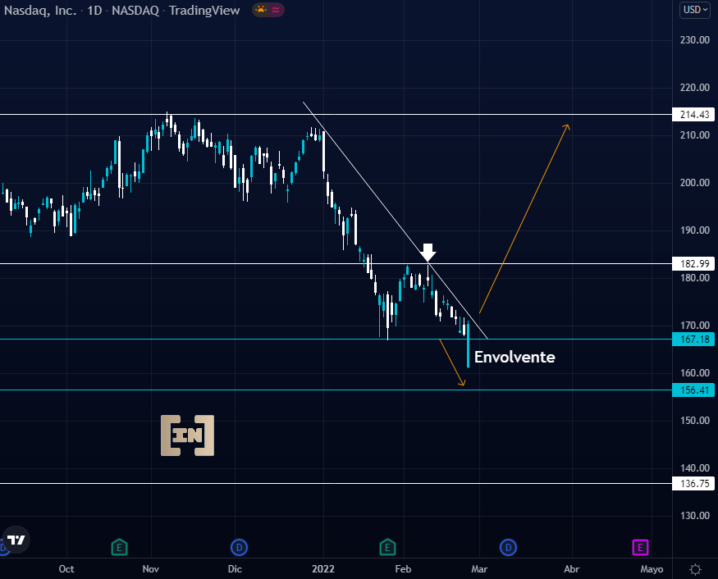Click the pink delayed-data wave icon
Image resolution: width=718 pixels, height=579 pixels.
pyautogui.click(x=276, y=10)
